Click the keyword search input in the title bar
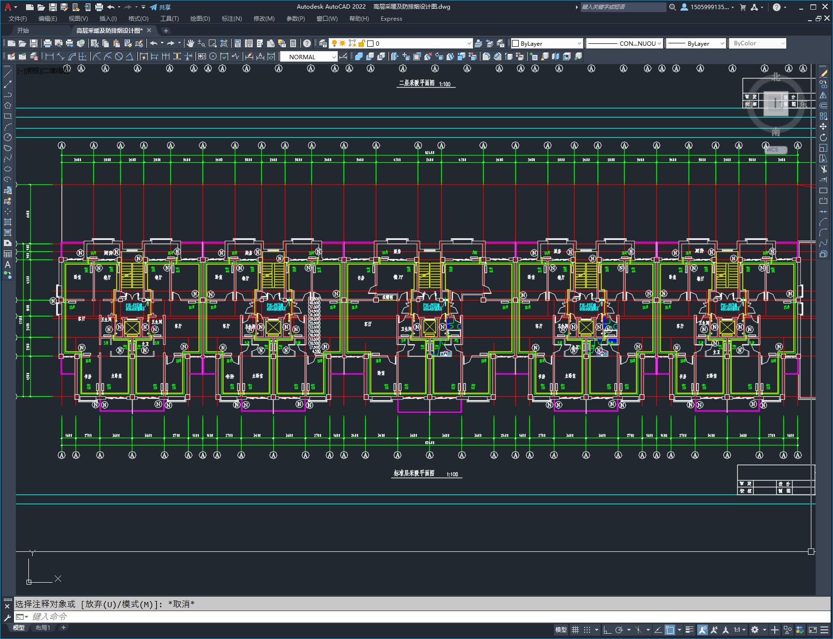Screen dimensions: 833x639 pos(623,7)
